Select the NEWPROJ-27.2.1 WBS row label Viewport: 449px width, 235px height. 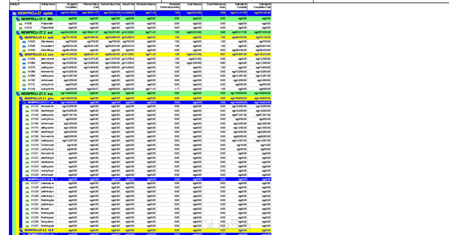click(39, 38)
